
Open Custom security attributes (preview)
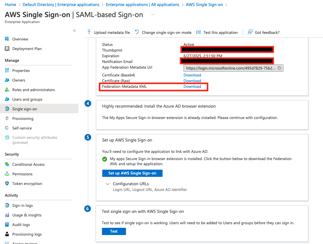(34, 140)
